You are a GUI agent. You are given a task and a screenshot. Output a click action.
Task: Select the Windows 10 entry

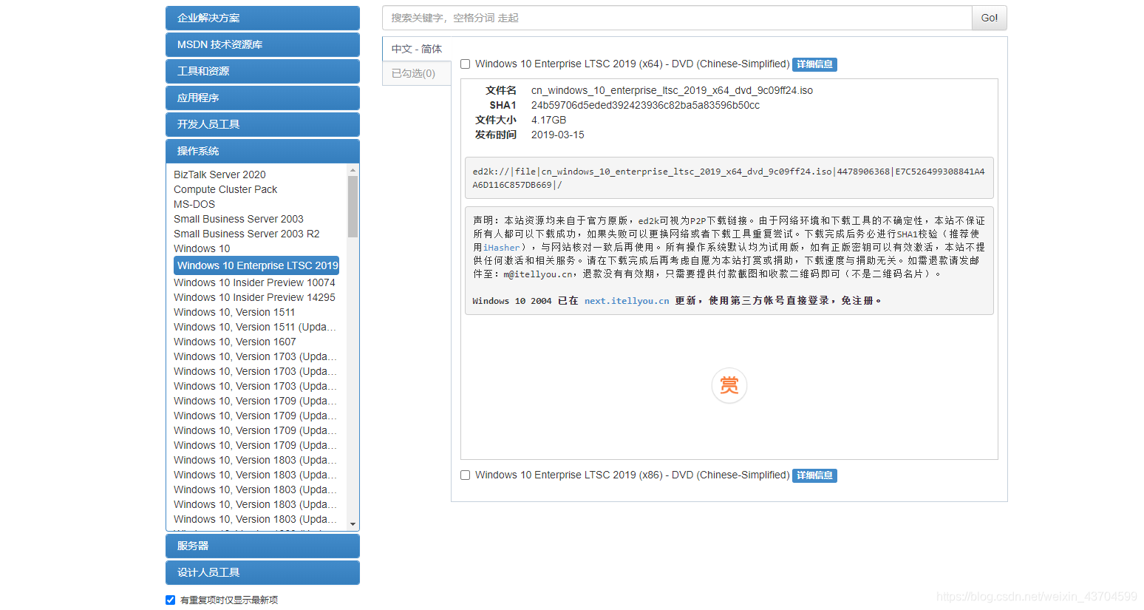pyautogui.click(x=202, y=248)
